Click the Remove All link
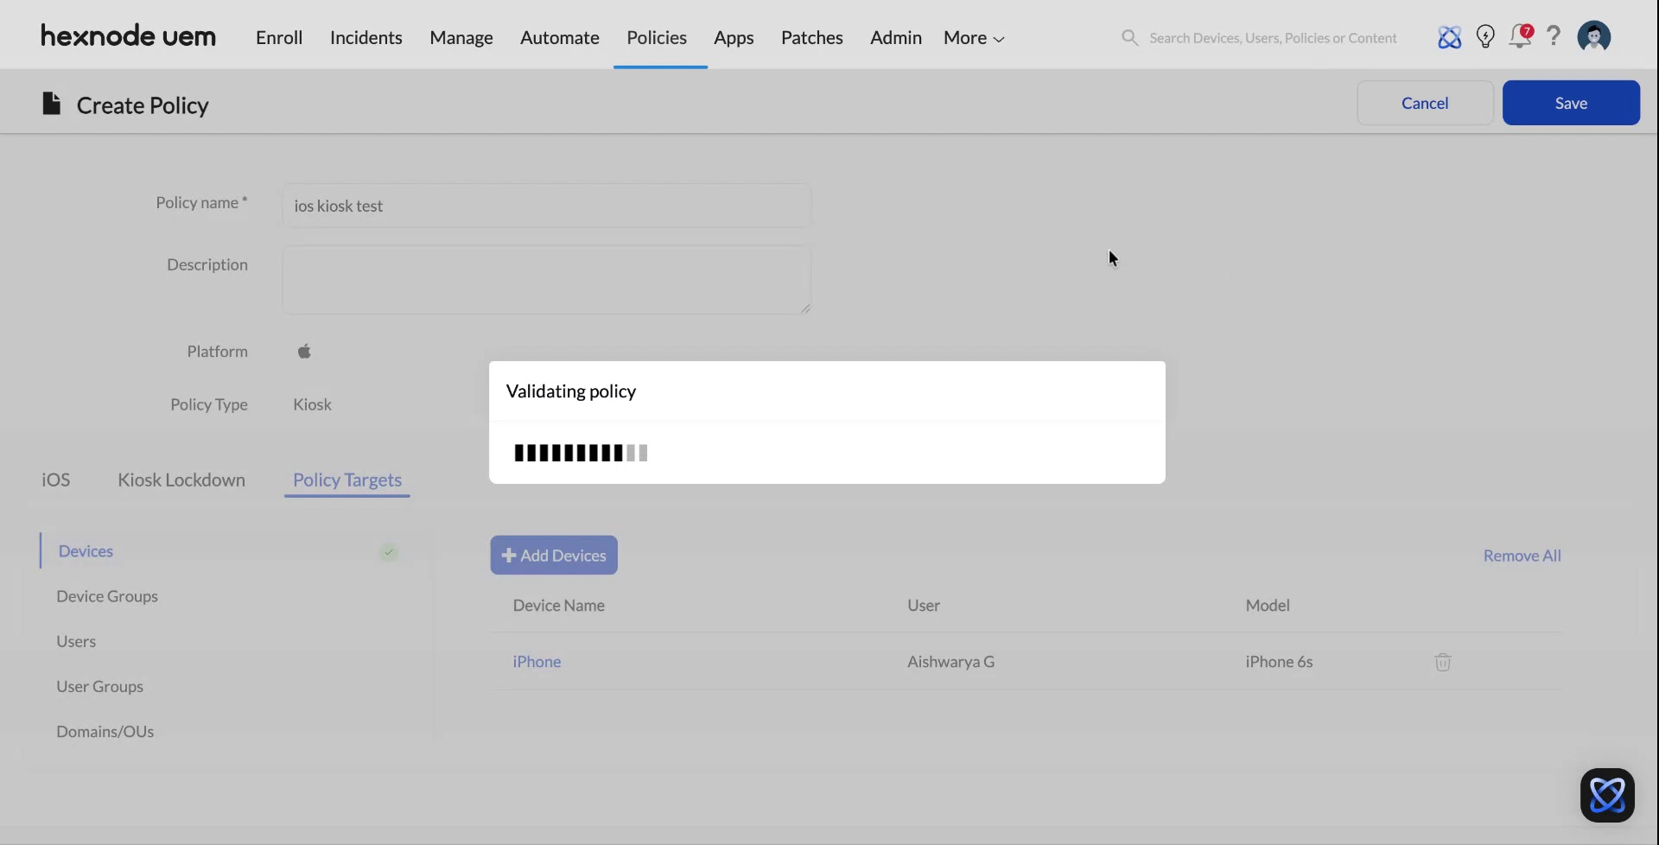 point(1522,556)
